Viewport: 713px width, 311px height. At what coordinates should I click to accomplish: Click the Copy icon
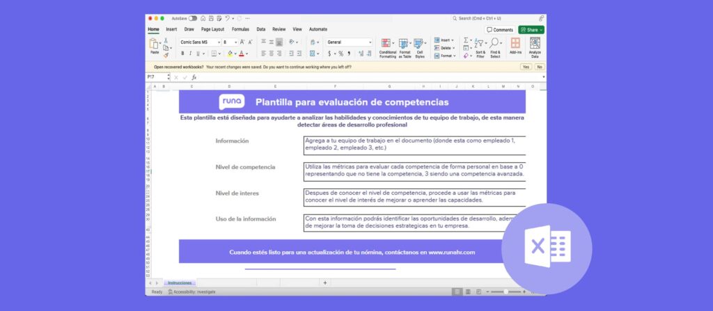166,48
